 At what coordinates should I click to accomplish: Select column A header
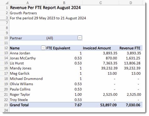coord(27,3)
